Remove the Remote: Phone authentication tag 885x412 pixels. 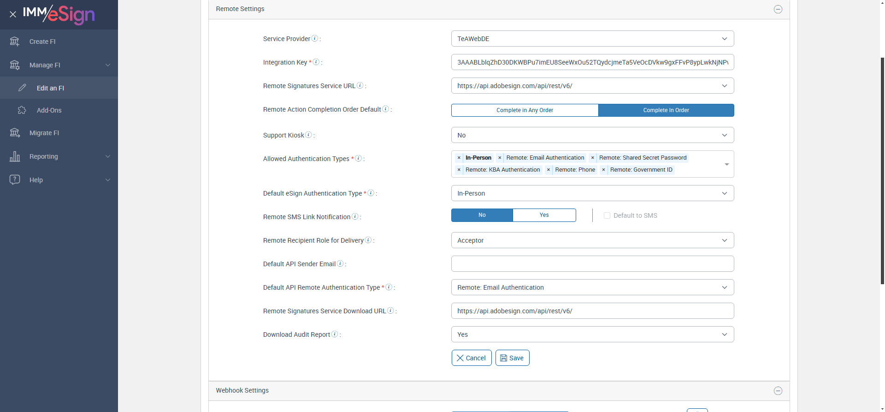549,170
